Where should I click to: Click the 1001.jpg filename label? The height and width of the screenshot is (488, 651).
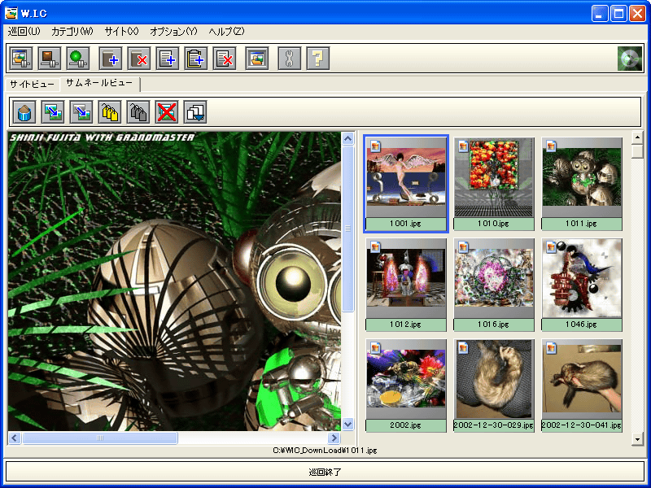click(405, 224)
